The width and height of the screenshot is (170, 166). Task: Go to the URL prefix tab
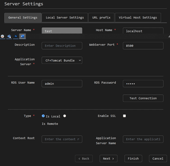tap(101, 18)
